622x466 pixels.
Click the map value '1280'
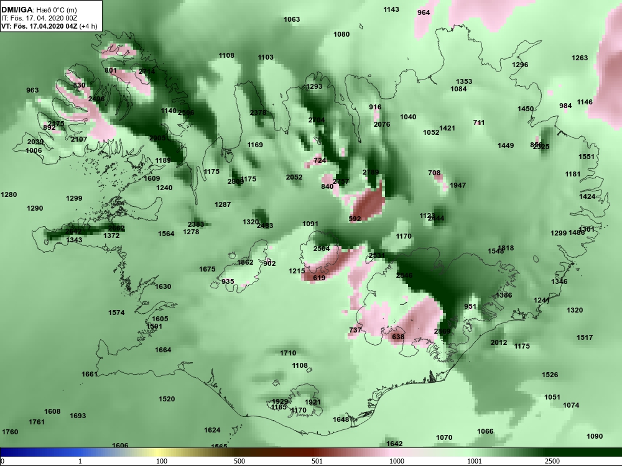click(9, 194)
